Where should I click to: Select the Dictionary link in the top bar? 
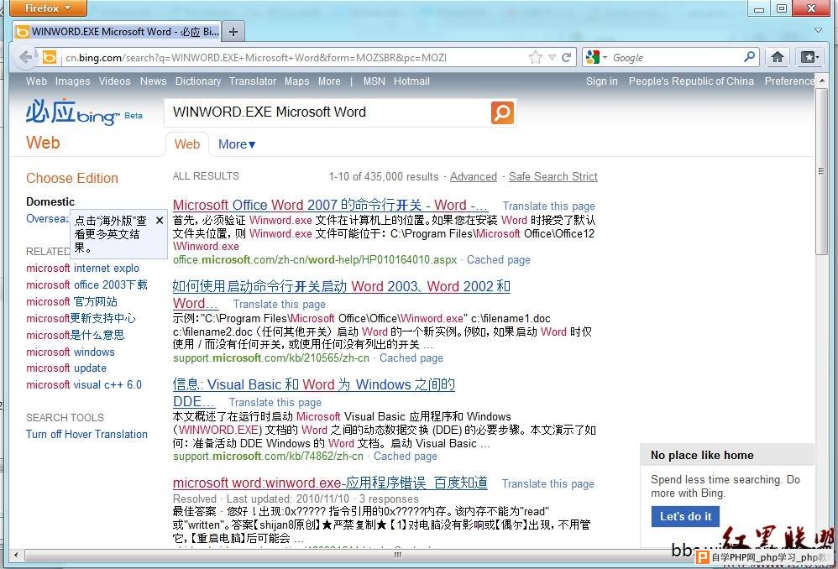pyautogui.click(x=198, y=81)
